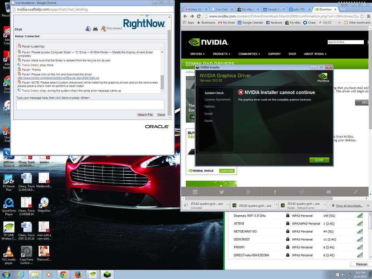Expand the hidden bookmarks chevron
This screenshot has height=279, width=372.
[x=339, y=23]
